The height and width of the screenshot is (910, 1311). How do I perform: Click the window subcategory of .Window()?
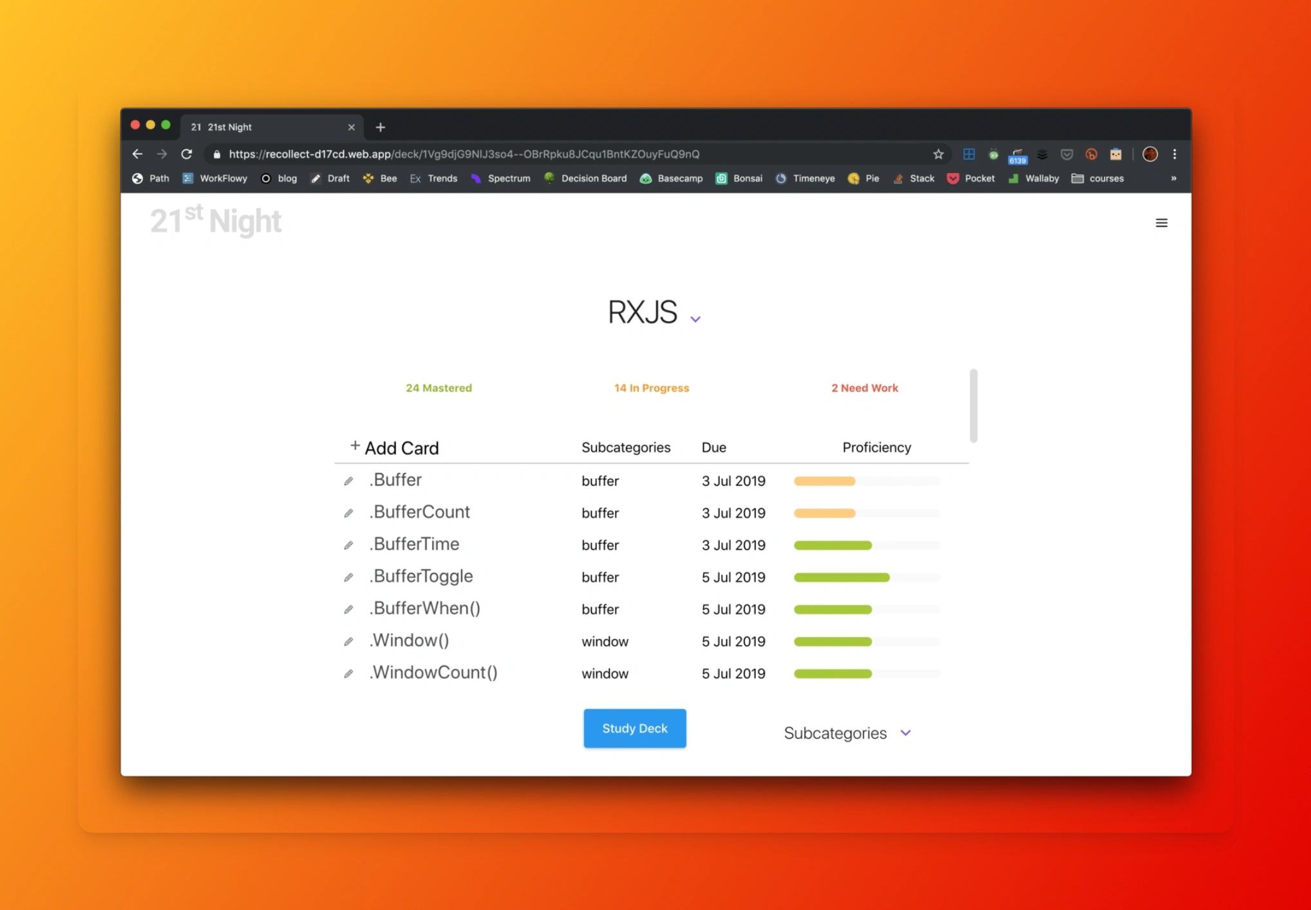pyautogui.click(x=605, y=642)
